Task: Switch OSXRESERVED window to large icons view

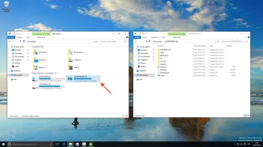Action: point(248,116)
